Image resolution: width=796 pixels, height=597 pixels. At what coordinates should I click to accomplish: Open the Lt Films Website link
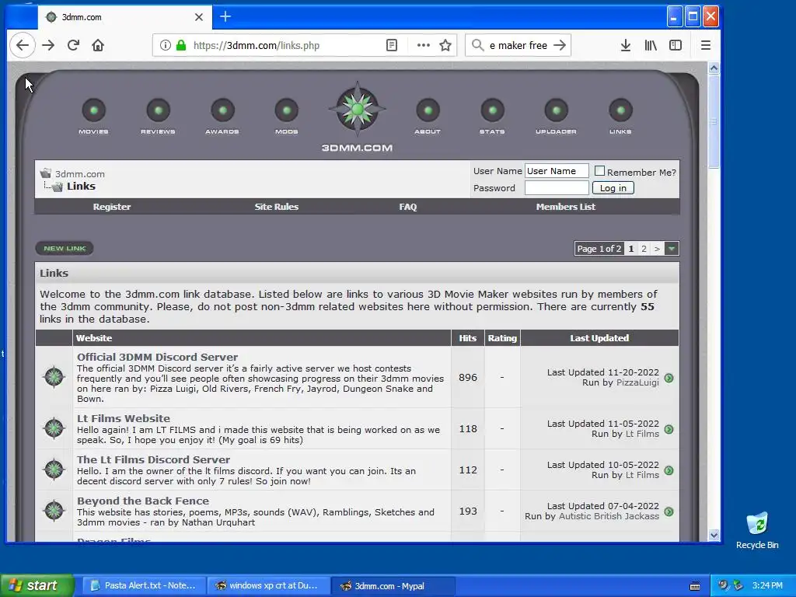pyautogui.click(x=124, y=418)
